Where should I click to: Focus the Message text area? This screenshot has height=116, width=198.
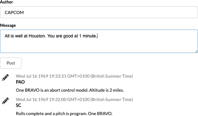pyautogui.click(x=99, y=41)
